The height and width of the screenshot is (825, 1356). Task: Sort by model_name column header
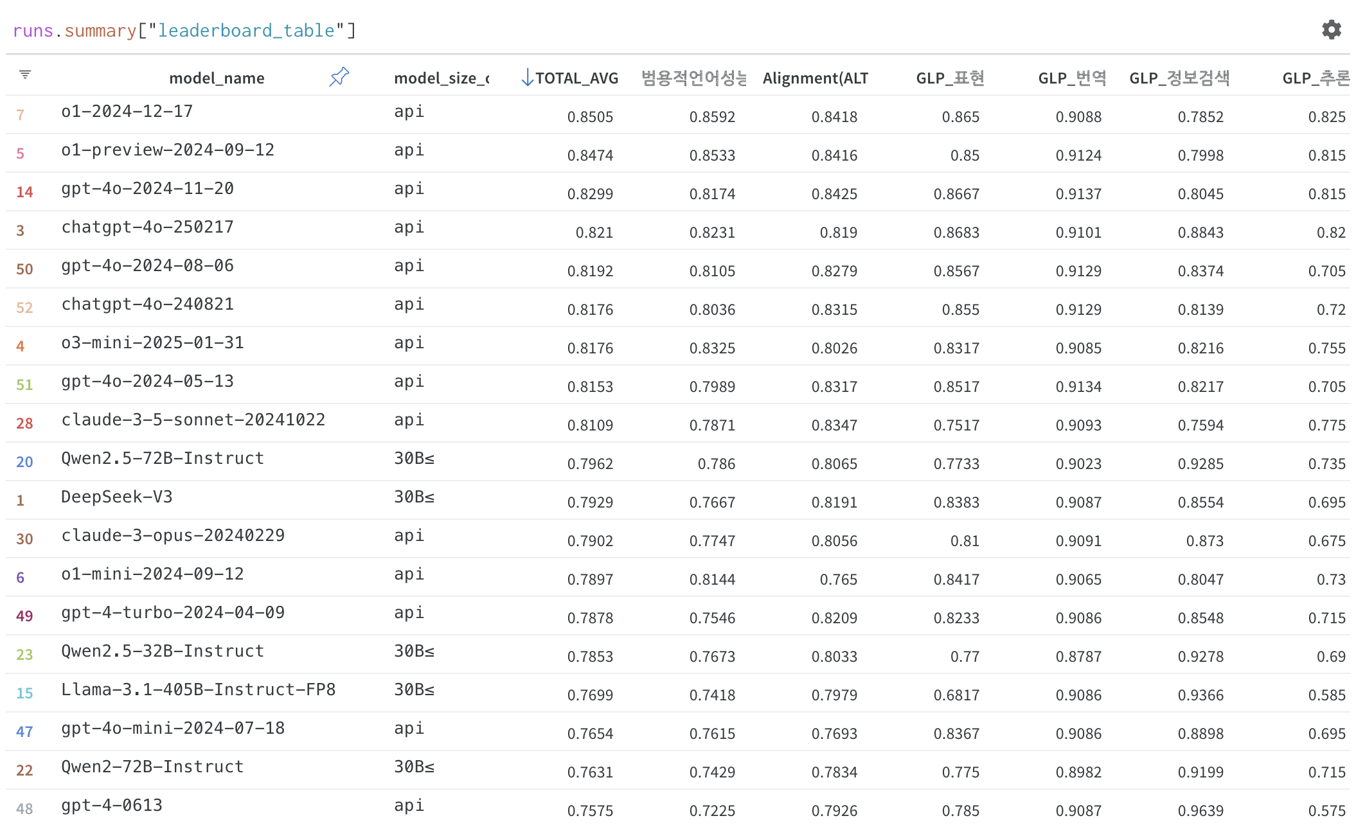pos(217,78)
